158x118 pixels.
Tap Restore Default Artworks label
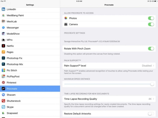pyautogui.click(x=77, y=114)
